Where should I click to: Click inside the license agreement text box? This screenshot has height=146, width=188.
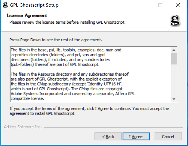pos(91,74)
